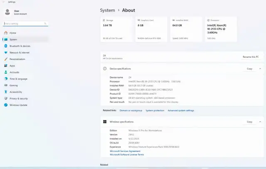Click the Windows 11 Pro for Workstations edition text
Image resolution: width=266 pixels, height=169 pixels.
click(145, 130)
